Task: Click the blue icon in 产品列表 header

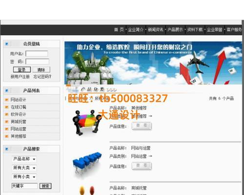Action: point(7,91)
